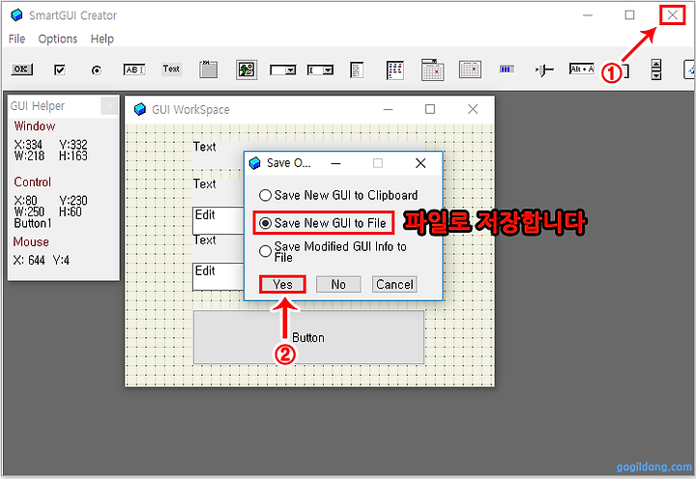Click Cancel in the Save dialog
The image size is (696, 479).
click(x=394, y=284)
